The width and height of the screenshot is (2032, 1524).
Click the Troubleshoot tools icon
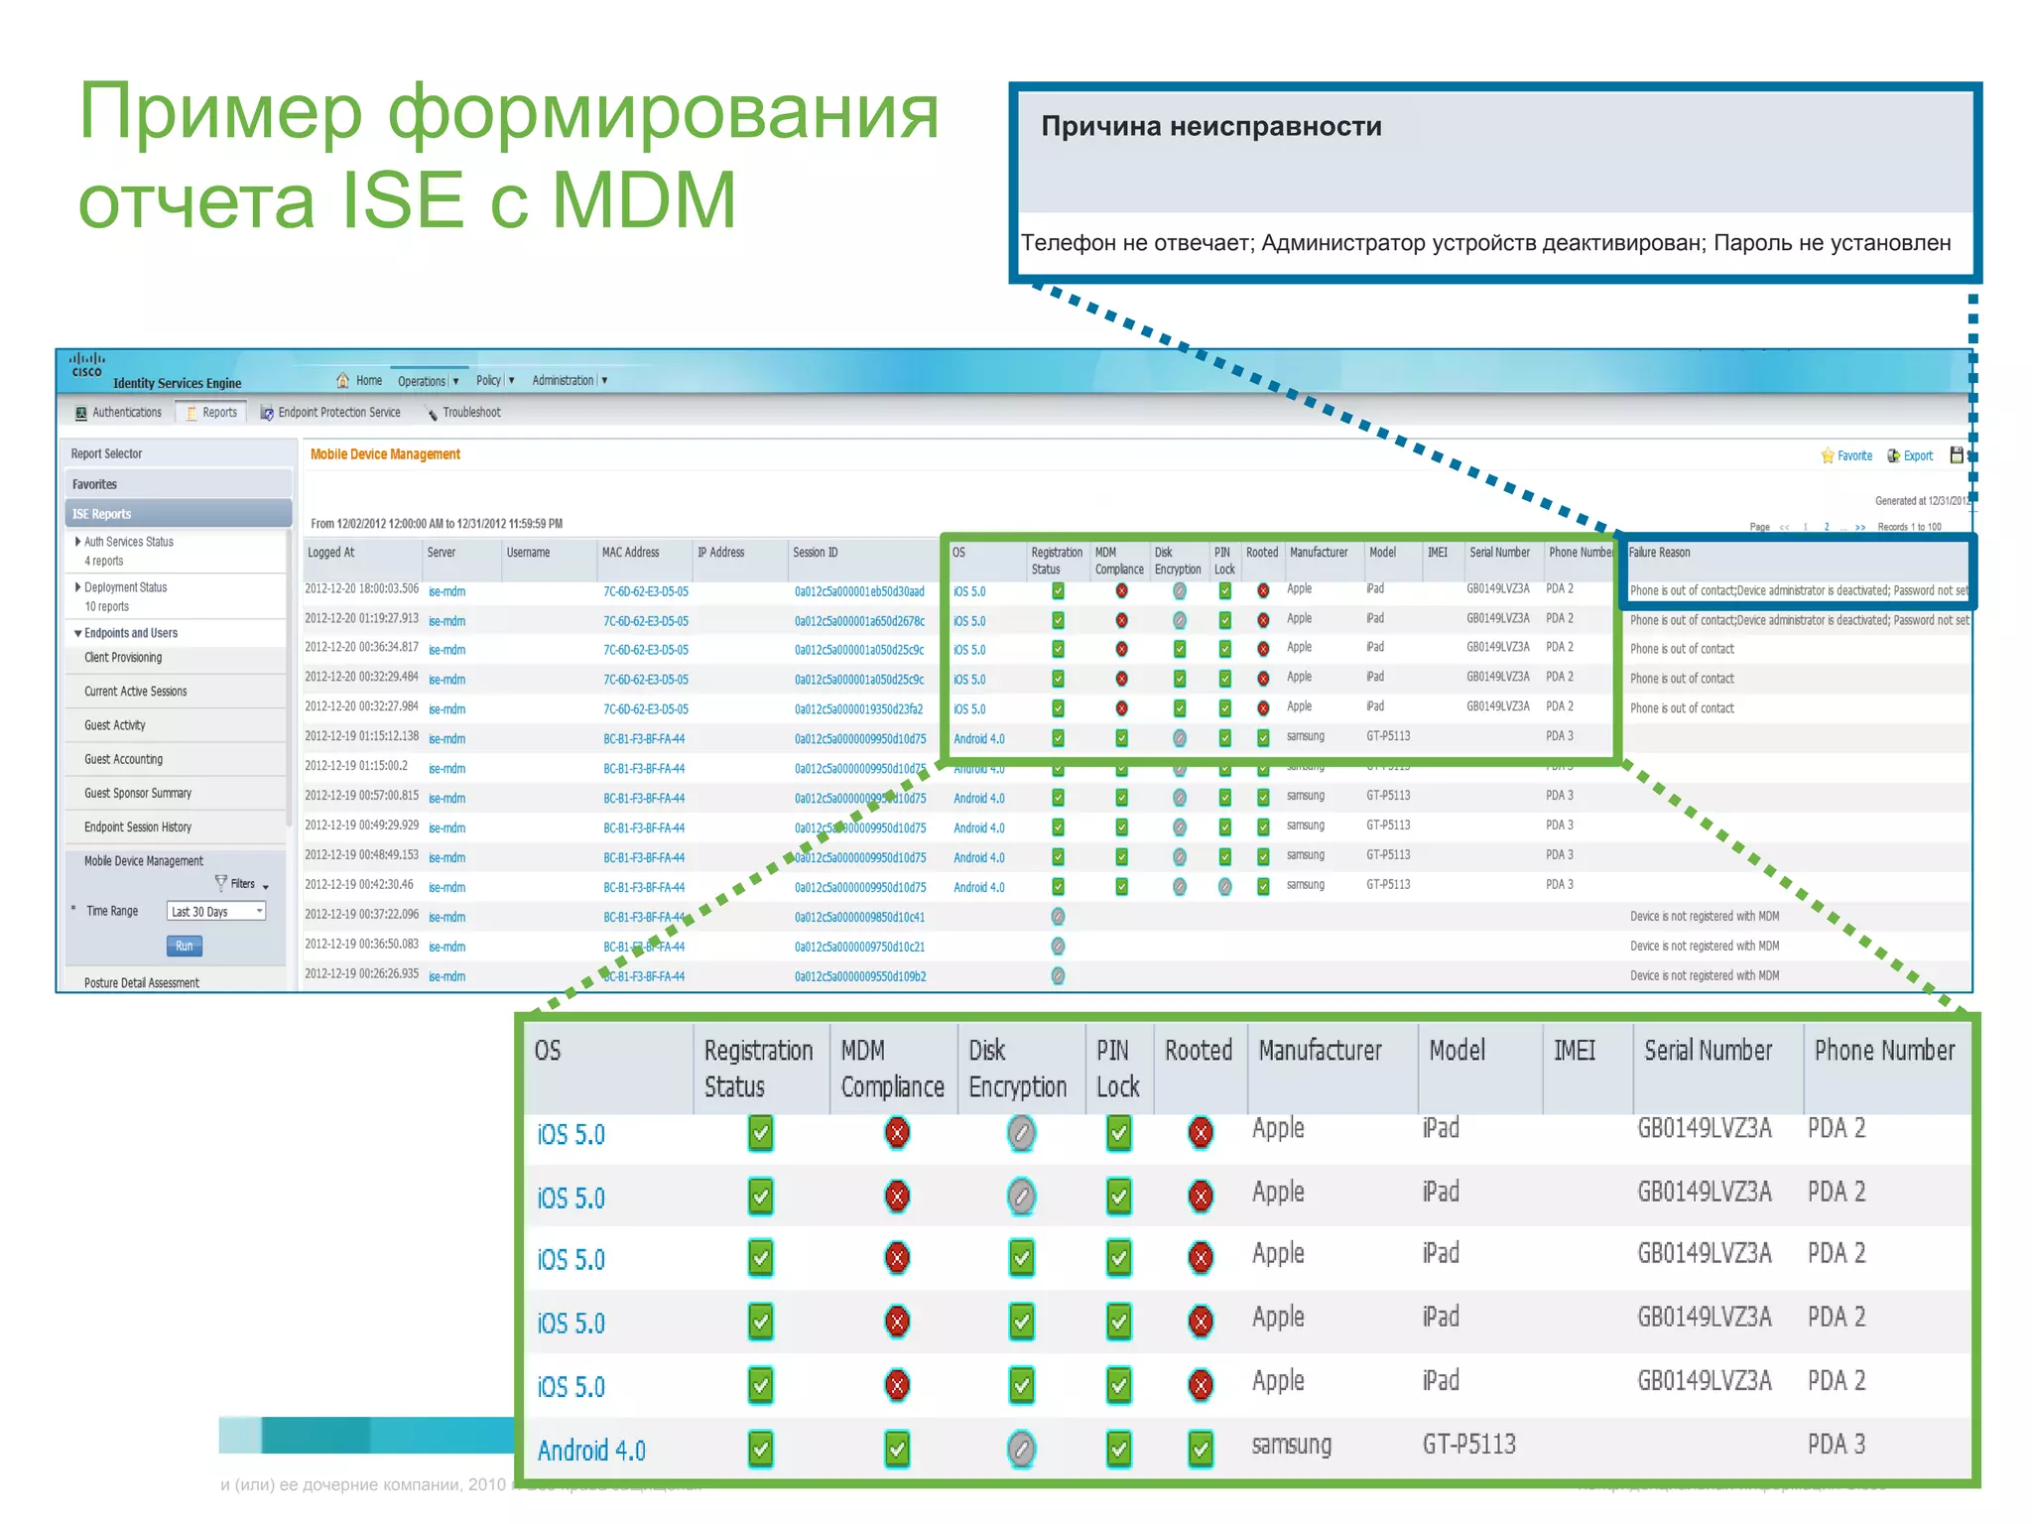(432, 413)
